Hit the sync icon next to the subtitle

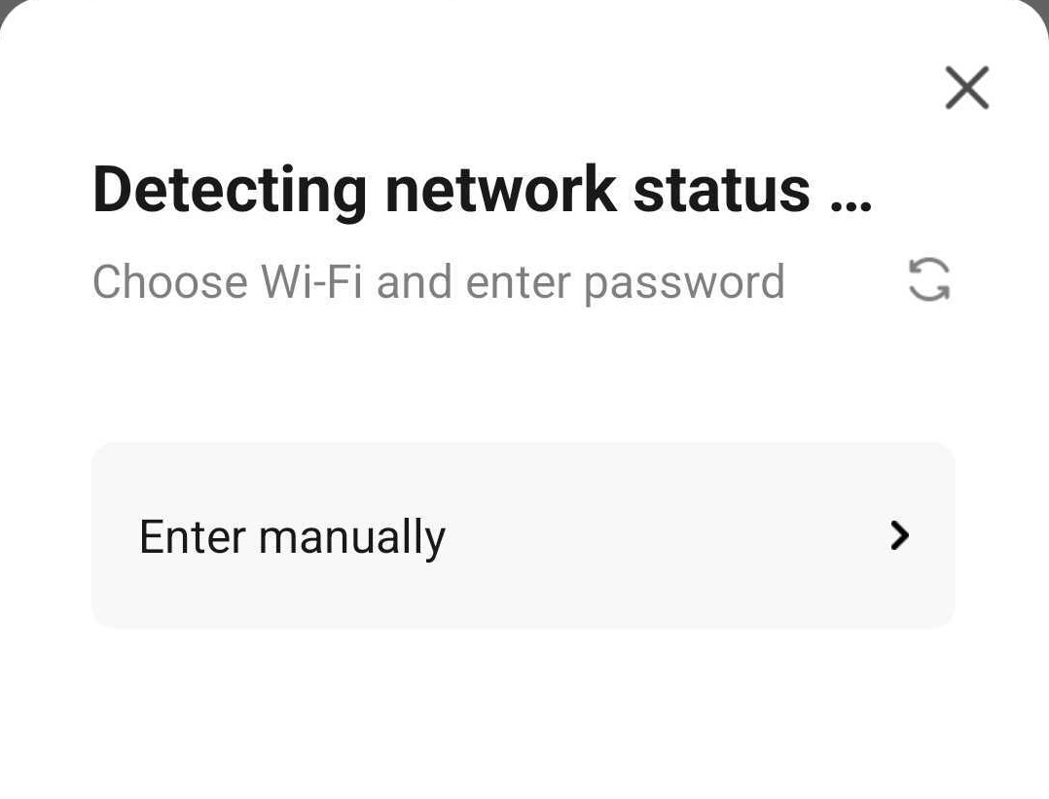(929, 280)
